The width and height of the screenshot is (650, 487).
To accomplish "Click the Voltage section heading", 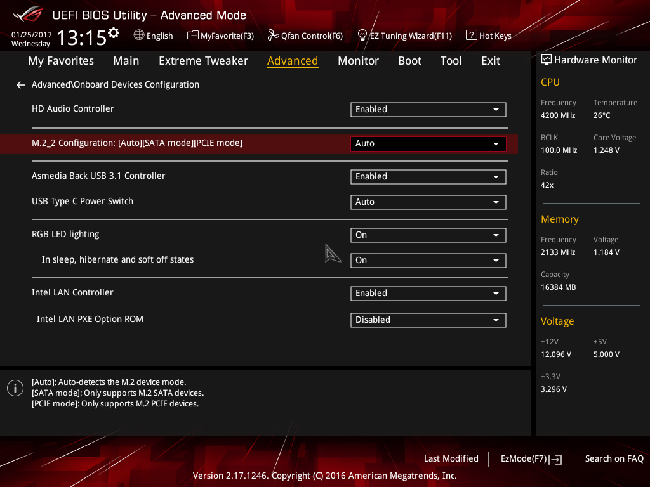I will (557, 321).
